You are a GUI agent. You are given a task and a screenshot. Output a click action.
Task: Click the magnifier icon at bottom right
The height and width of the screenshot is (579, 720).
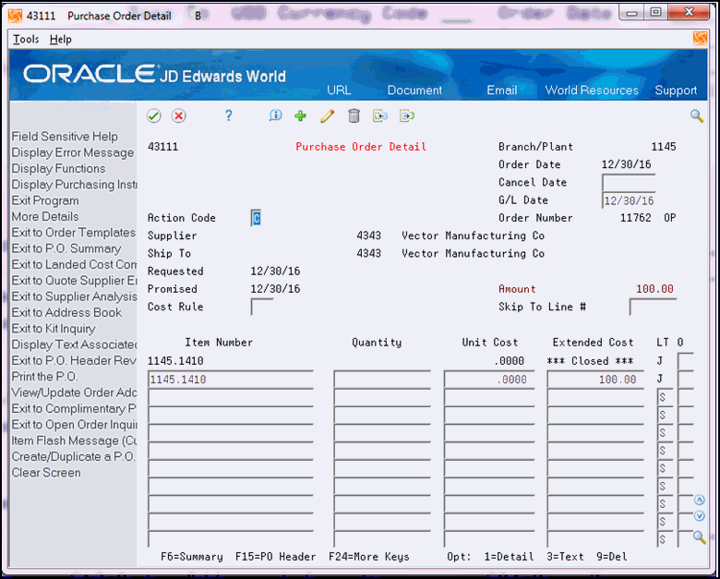pos(699,537)
